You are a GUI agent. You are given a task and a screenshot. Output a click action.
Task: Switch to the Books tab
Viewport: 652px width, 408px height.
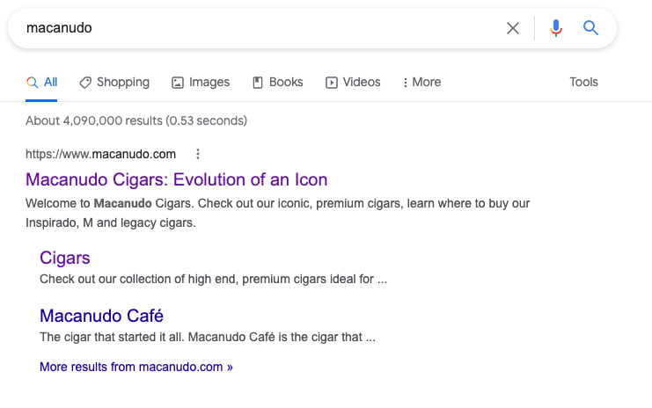coord(278,83)
